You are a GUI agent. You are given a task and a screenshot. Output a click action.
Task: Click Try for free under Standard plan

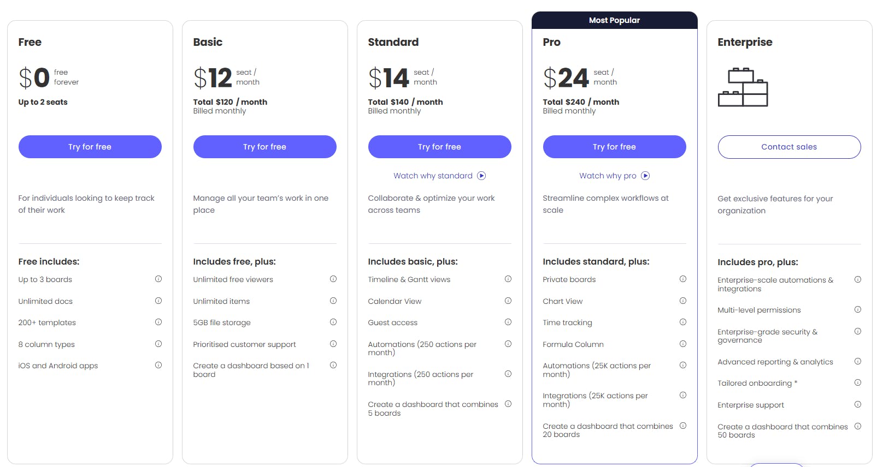pyautogui.click(x=440, y=147)
